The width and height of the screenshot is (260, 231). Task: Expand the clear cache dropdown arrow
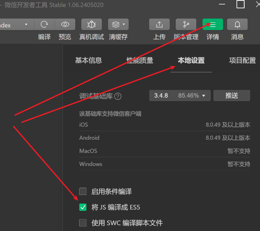(124, 24)
